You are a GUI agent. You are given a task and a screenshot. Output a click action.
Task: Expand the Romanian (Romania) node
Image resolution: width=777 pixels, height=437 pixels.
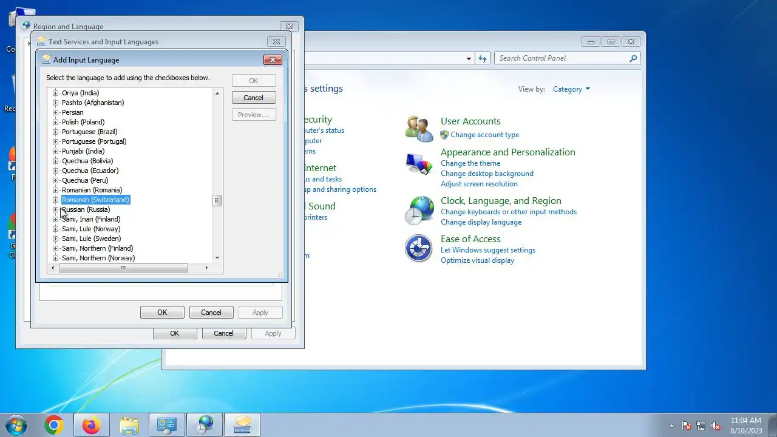pos(55,190)
